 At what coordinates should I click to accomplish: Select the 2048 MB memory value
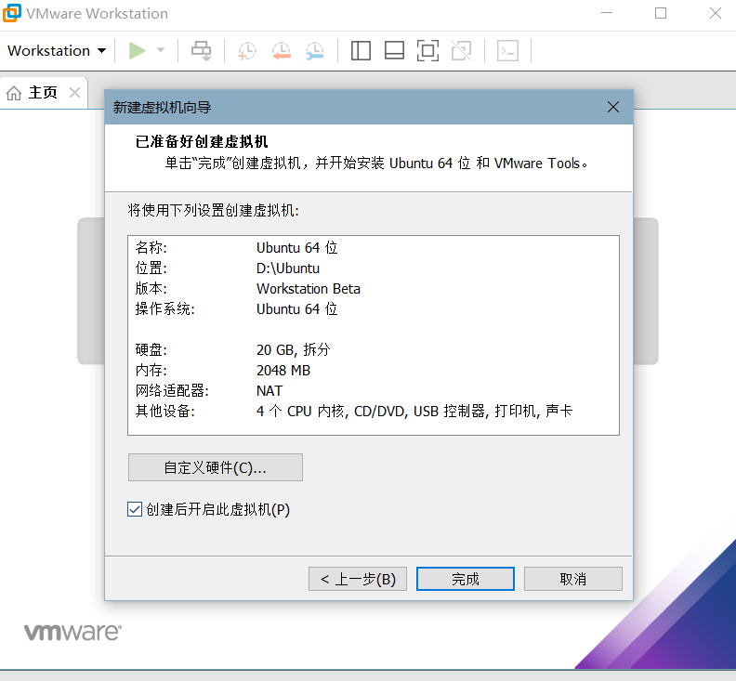[283, 371]
